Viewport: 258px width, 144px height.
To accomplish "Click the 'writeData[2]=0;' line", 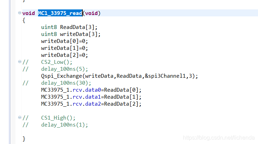I will tap(65, 55).
